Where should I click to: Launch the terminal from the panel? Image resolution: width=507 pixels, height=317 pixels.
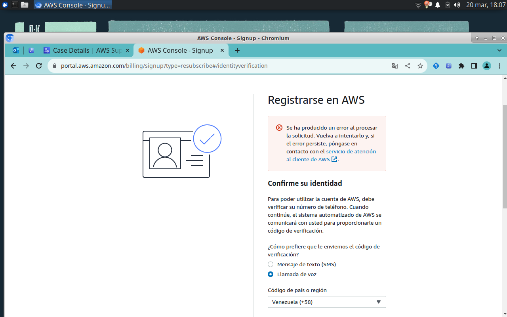point(15,5)
